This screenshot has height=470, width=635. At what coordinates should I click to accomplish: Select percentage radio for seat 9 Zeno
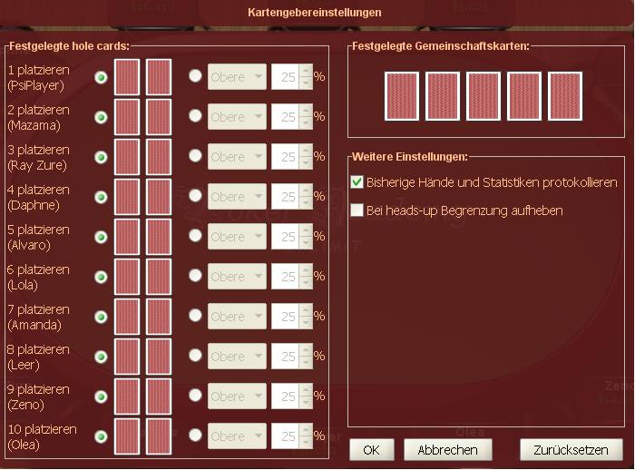(195, 395)
